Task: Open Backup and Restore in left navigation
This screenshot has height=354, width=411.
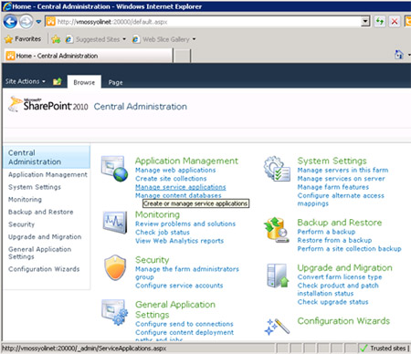Action: (41, 212)
